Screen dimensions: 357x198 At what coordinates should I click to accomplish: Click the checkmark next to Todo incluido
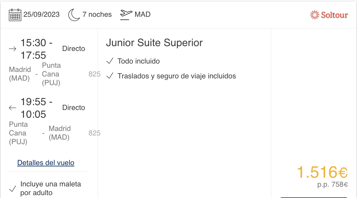tap(110, 61)
